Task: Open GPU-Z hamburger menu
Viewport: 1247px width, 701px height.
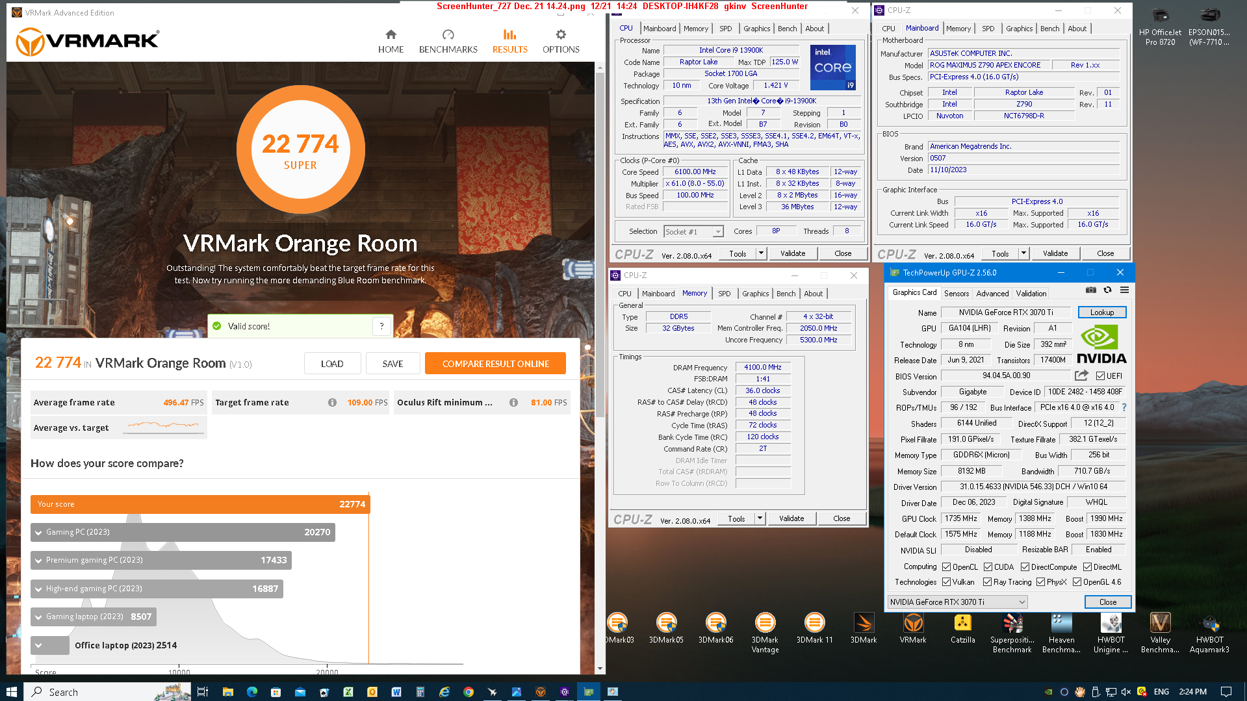Action: (1124, 290)
